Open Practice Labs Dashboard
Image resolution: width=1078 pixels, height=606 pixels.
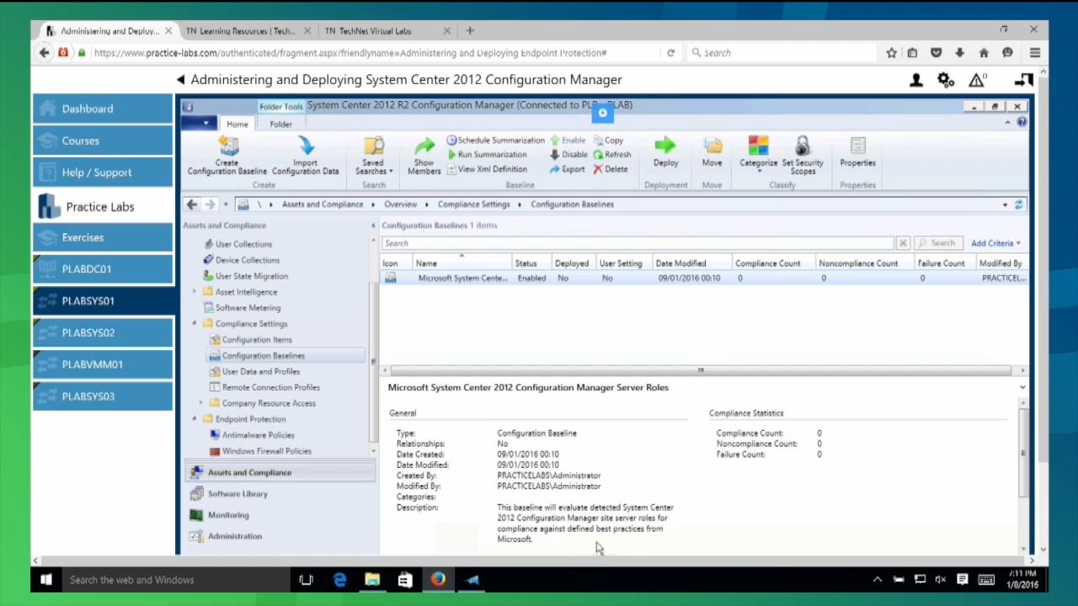coord(103,109)
